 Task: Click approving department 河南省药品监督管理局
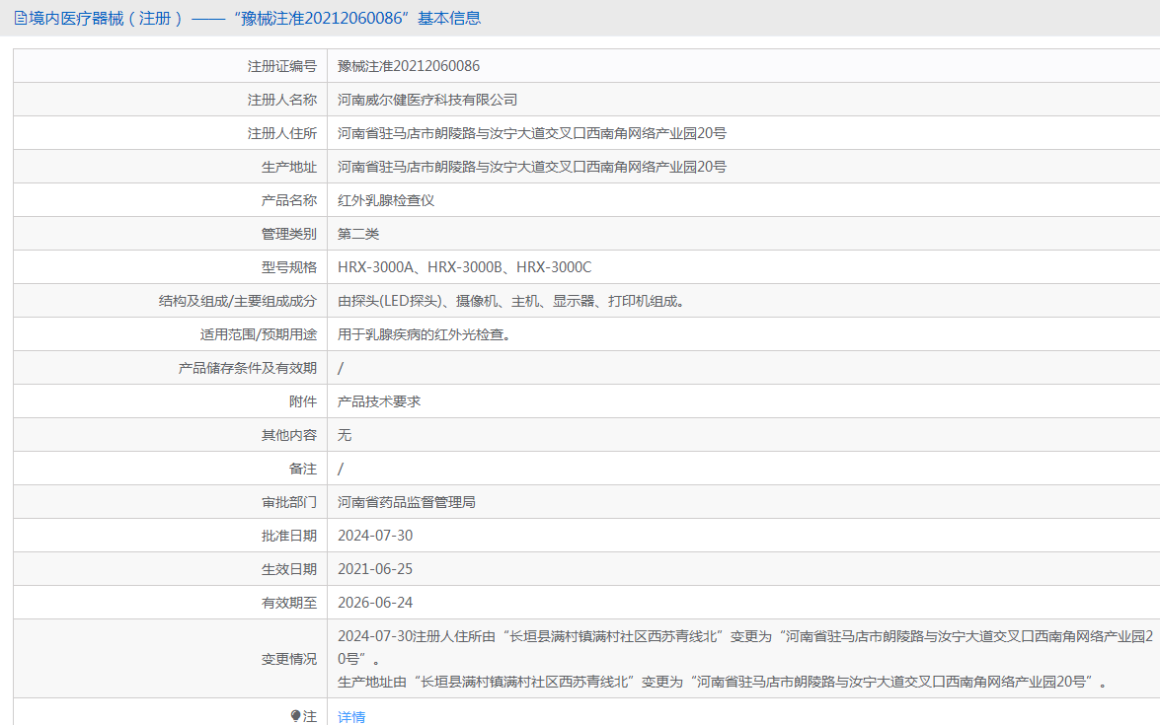[x=407, y=502]
